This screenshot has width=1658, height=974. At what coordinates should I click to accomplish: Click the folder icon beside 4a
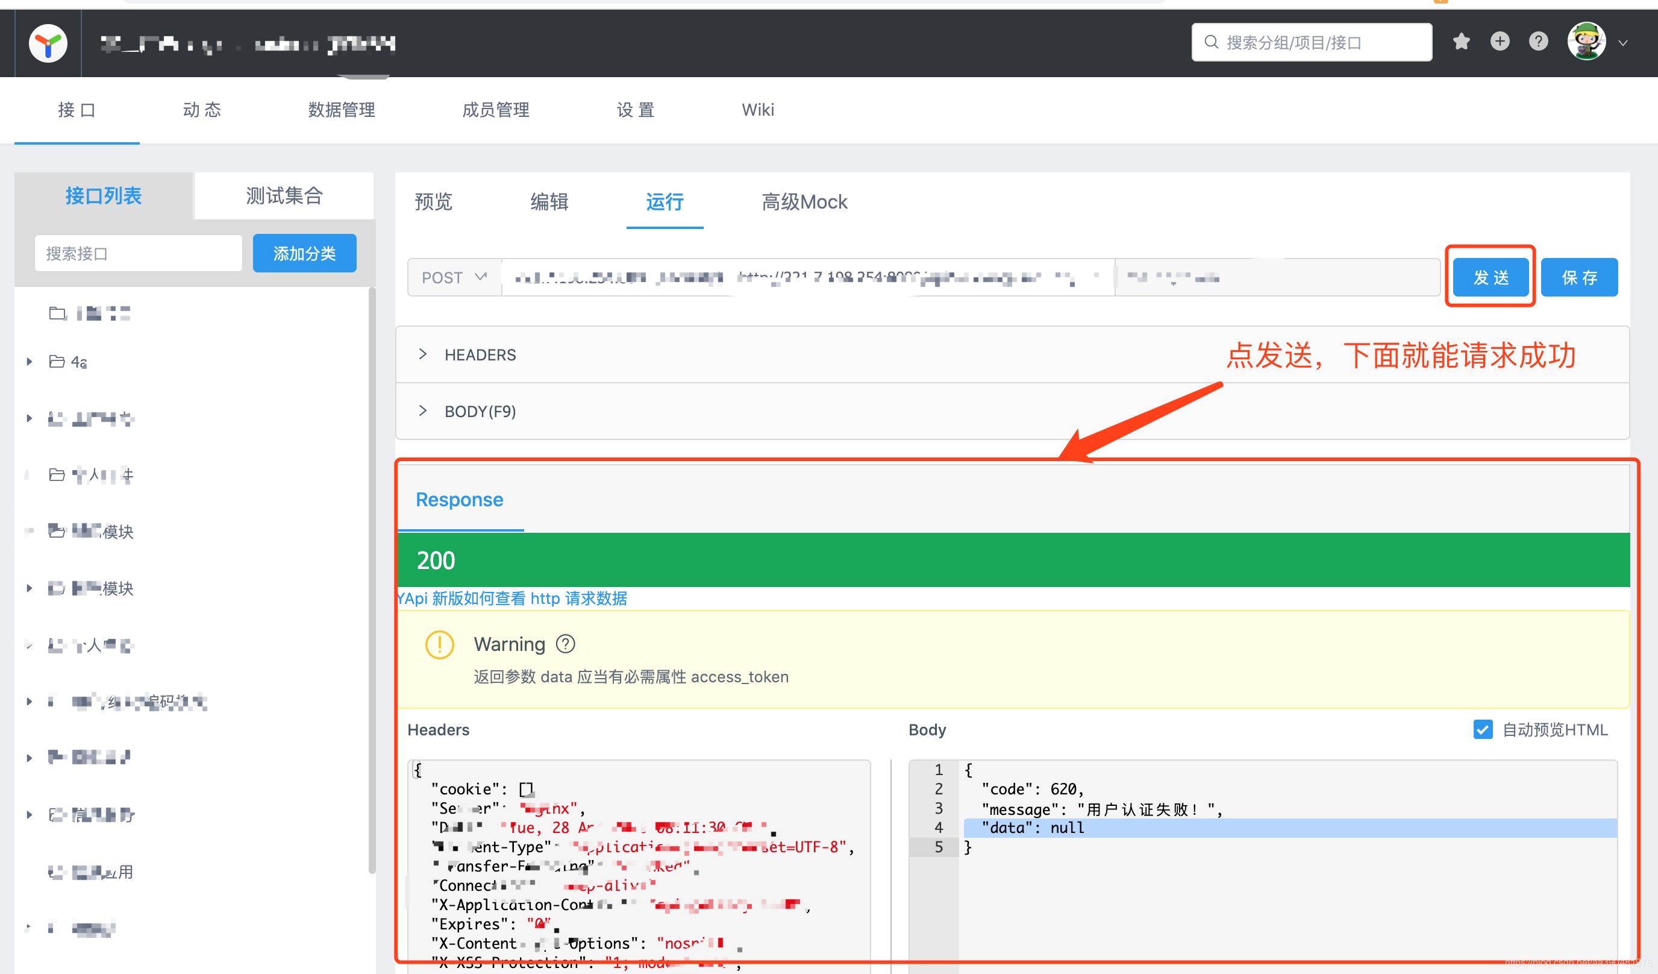(57, 361)
